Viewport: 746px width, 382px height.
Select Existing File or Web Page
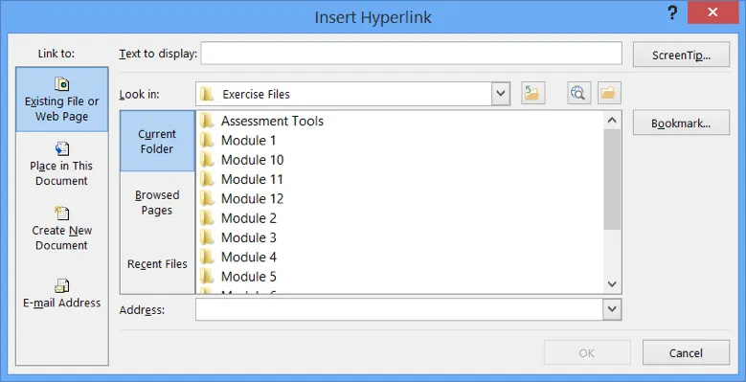[x=62, y=100]
